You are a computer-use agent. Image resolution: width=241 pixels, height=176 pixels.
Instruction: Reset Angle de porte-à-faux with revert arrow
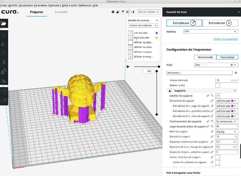[x=212, y=126]
